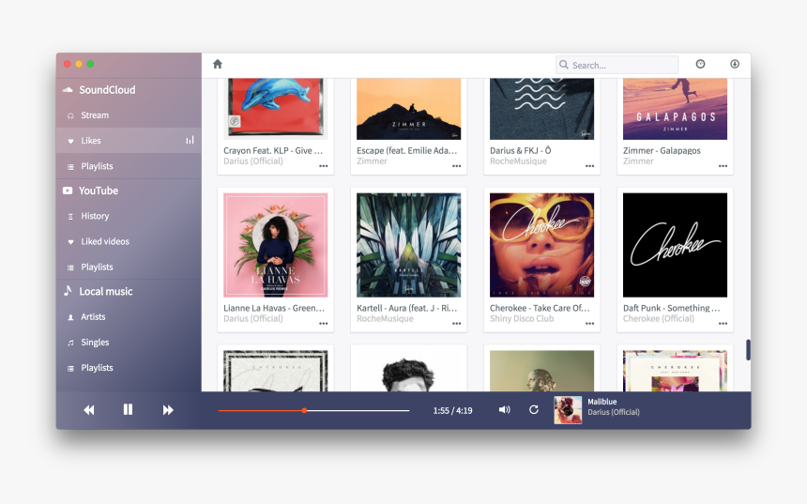Click the Maliblue track title in player
807x504 pixels.
tap(602, 402)
